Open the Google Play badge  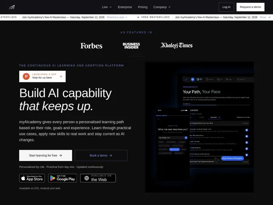[x=63, y=178]
